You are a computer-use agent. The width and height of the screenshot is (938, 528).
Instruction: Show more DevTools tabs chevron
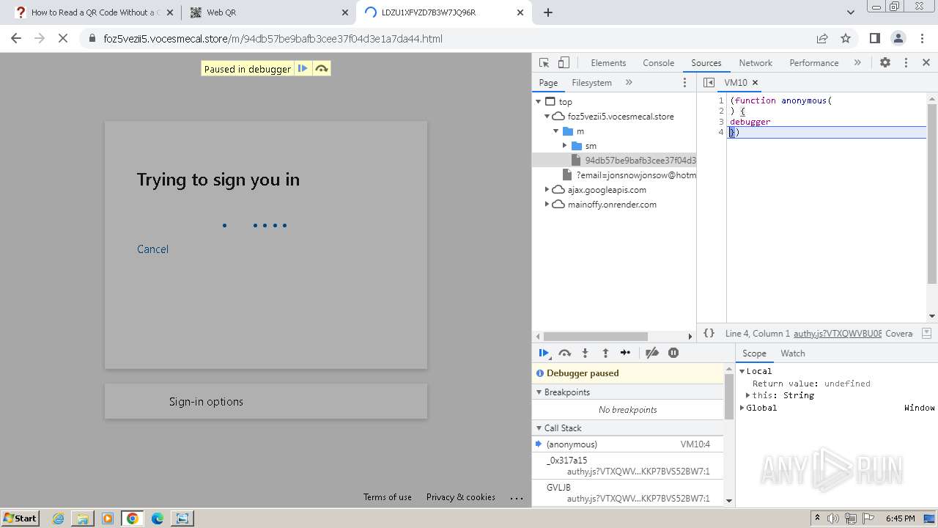tap(857, 63)
